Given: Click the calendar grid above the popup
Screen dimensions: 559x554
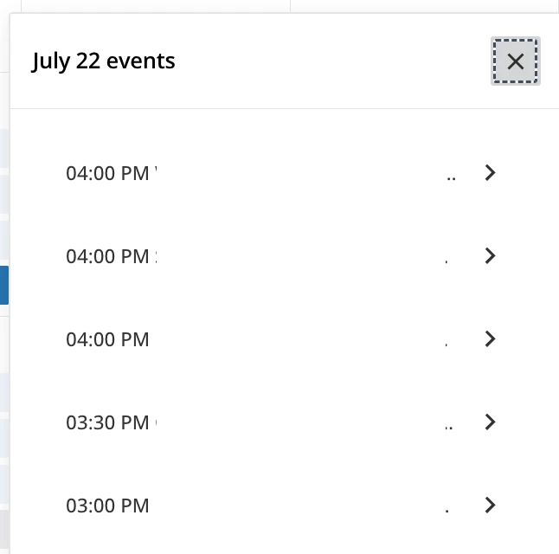Looking at the screenshot, I should [x=156, y=5].
